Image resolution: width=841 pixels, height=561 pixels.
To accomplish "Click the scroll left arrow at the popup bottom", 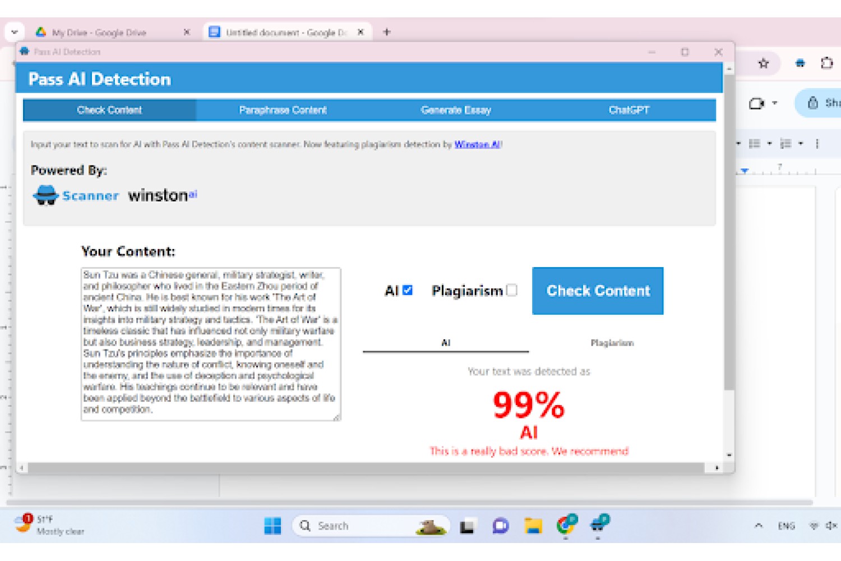I will (x=21, y=467).
